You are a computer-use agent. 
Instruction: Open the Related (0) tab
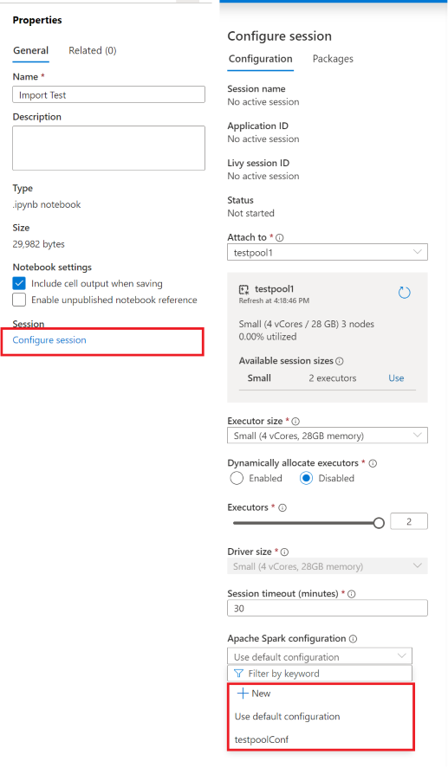click(x=93, y=50)
